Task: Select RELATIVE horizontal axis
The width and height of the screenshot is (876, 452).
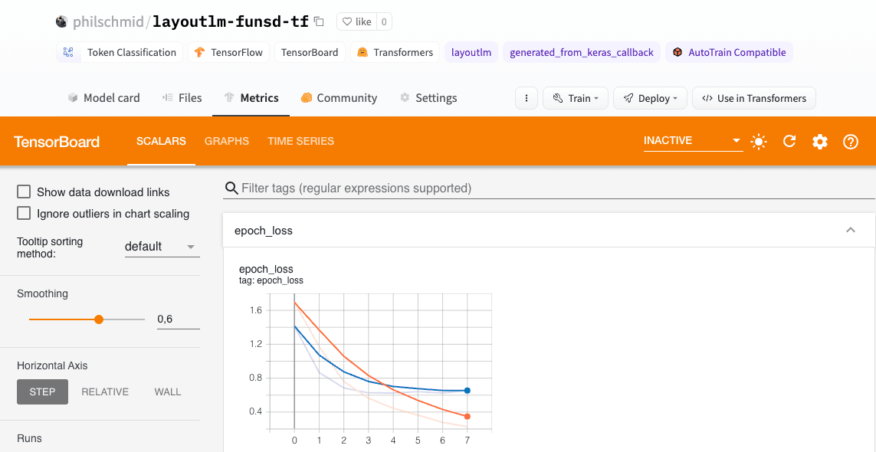Action: (x=105, y=391)
